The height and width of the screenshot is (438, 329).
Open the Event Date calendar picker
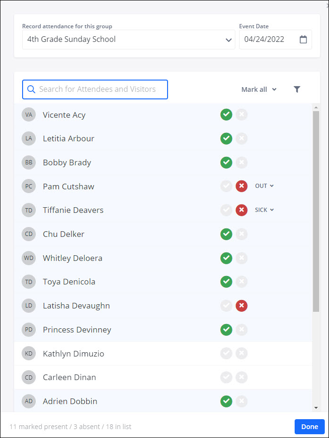click(x=304, y=40)
